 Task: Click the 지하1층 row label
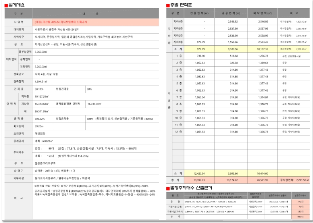pos(178,42)
